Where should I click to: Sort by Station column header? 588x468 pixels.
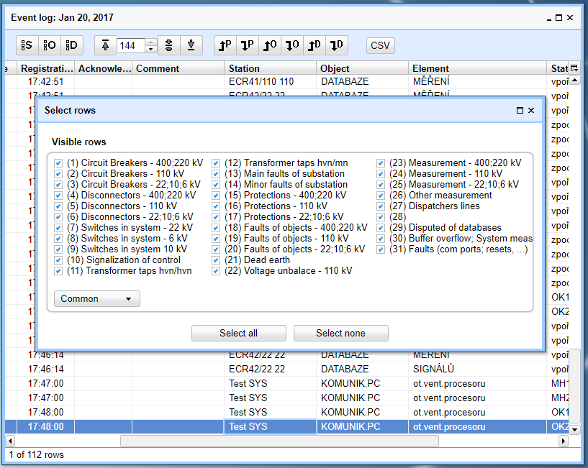pyautogui.click(x=271, y=68)
